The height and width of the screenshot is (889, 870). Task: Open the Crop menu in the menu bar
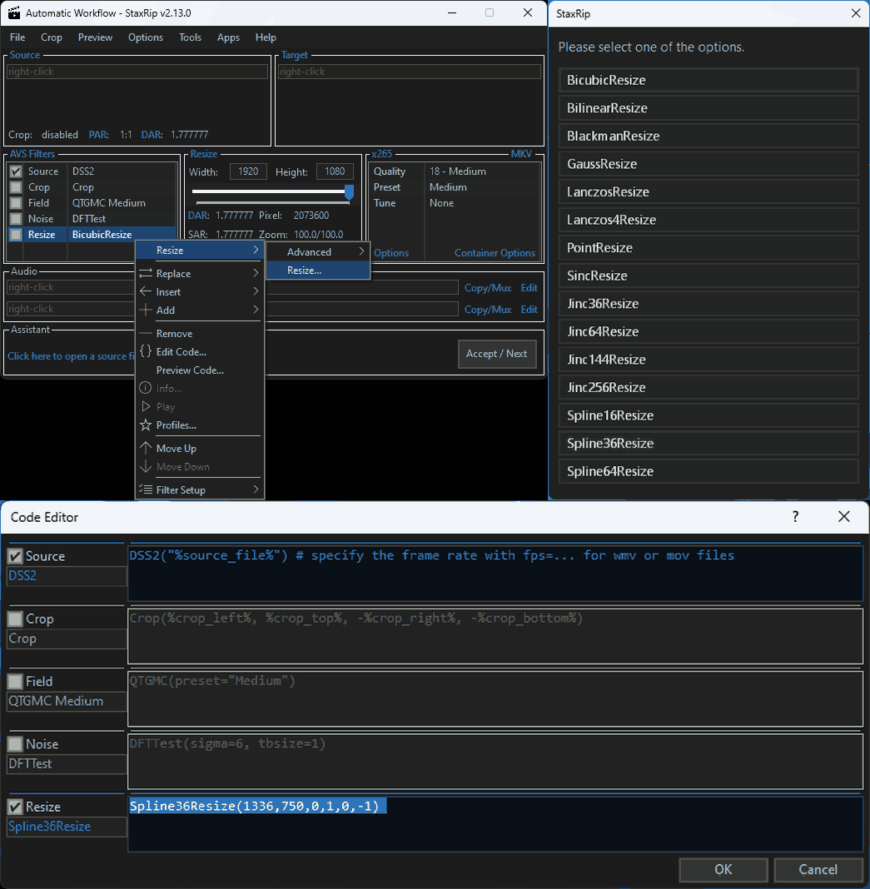coord(52,37)
